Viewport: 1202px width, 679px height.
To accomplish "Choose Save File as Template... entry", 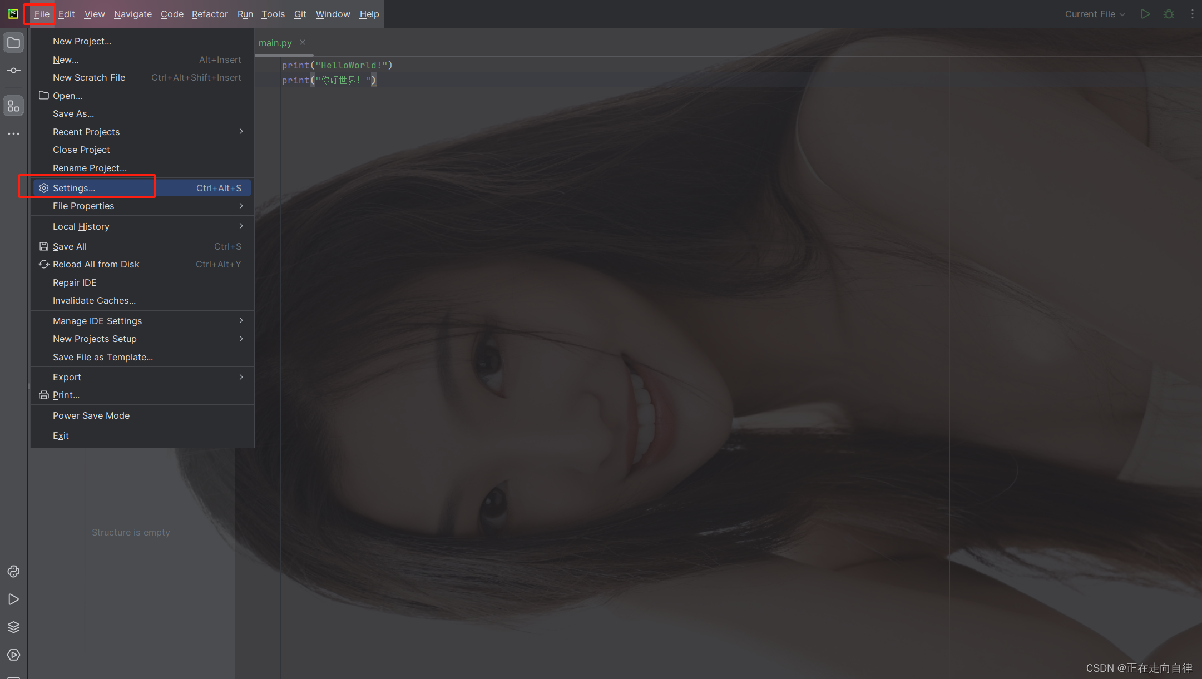I will (142, 357).
